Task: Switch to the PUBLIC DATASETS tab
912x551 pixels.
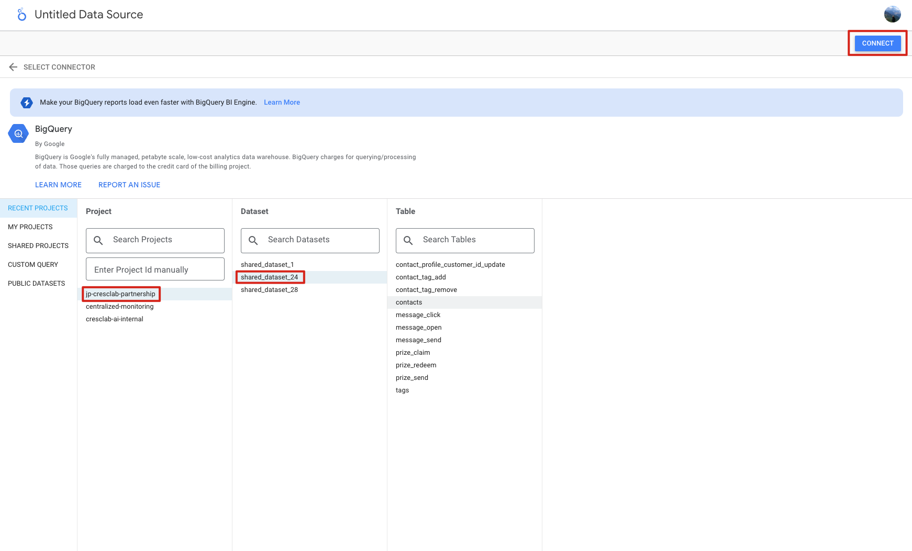Action: [38, 284]
